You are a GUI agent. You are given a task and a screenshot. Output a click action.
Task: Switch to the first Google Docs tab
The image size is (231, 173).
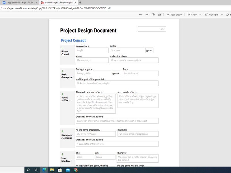18,2
